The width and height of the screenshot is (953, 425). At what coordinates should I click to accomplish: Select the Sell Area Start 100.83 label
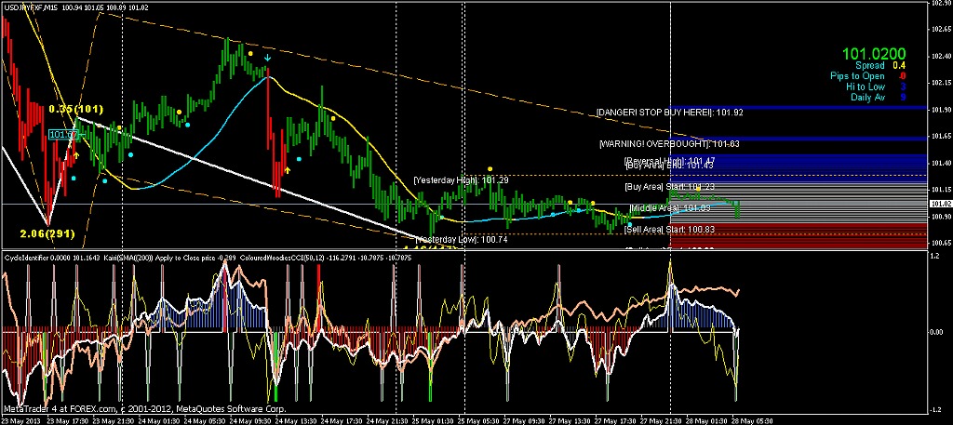tap(670, 230)
